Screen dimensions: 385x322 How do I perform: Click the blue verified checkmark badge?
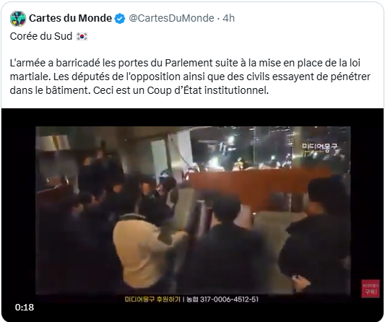(120, 19)
